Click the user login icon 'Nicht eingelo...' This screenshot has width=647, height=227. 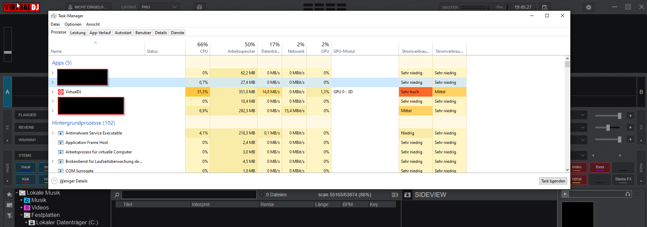click(x=70, y=7)
